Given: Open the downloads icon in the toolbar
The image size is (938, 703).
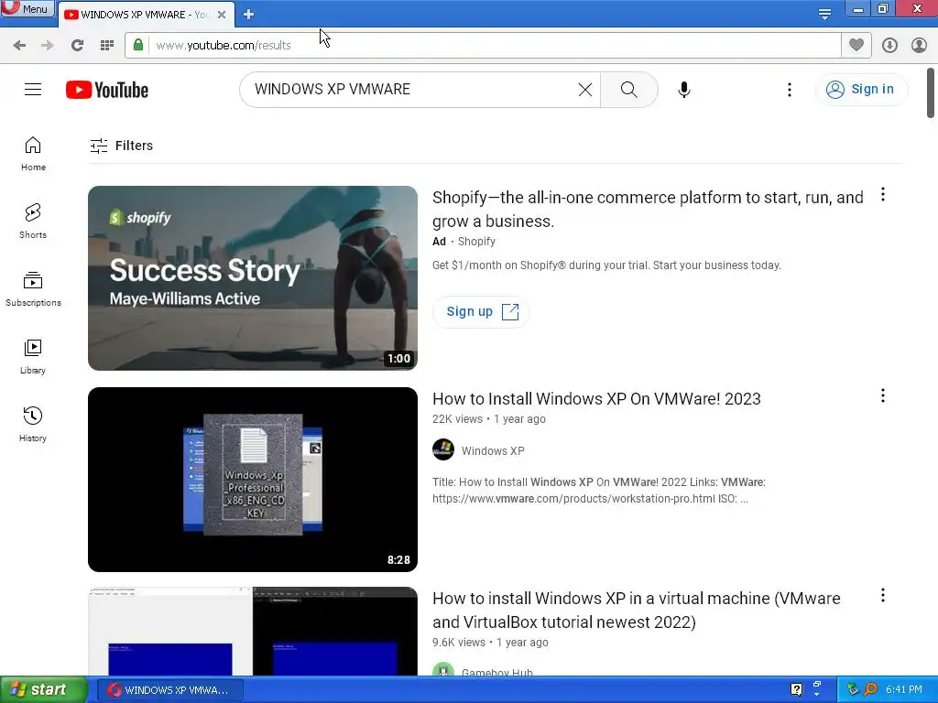Looking at the screenshot, I should pyautogui.click(x=889, y=45).
